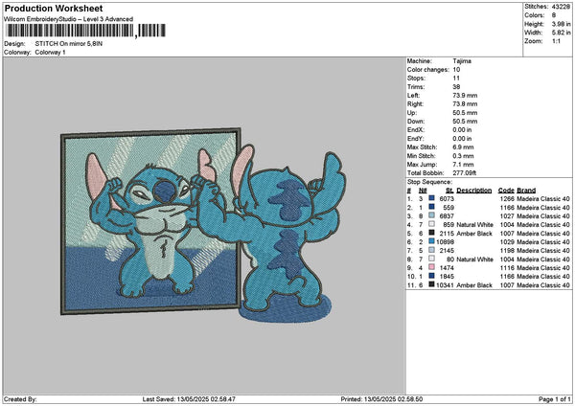Click stitch count 6073 in row 1
Image resolution: width=575 pixels, height=406 pixels.
[x=447, y=198]
